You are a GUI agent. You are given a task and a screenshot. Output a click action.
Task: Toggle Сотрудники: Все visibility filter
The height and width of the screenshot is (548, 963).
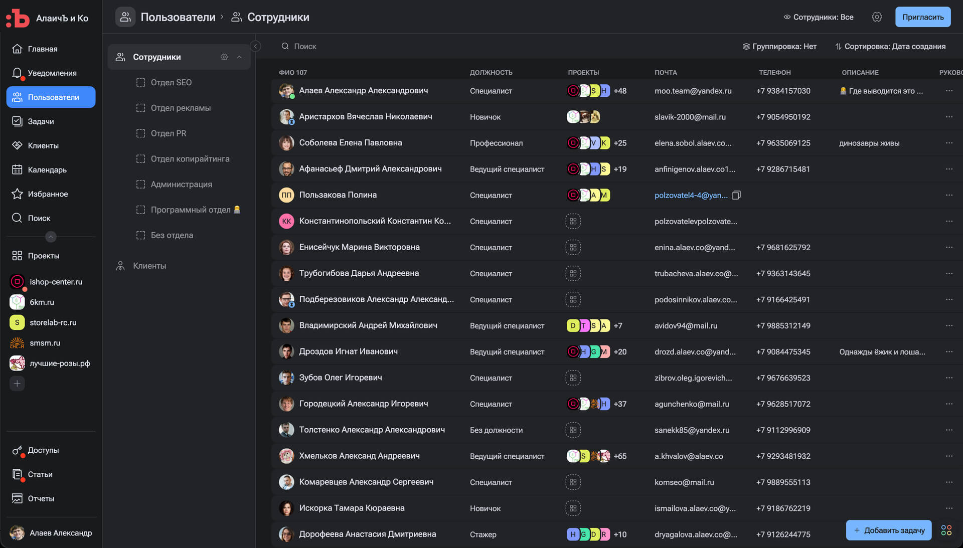pos(819,17)
